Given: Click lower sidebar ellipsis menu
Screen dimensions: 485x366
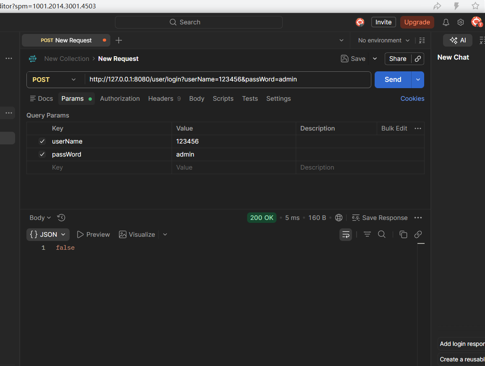Looking at the screenshot, I should (9, 113).
